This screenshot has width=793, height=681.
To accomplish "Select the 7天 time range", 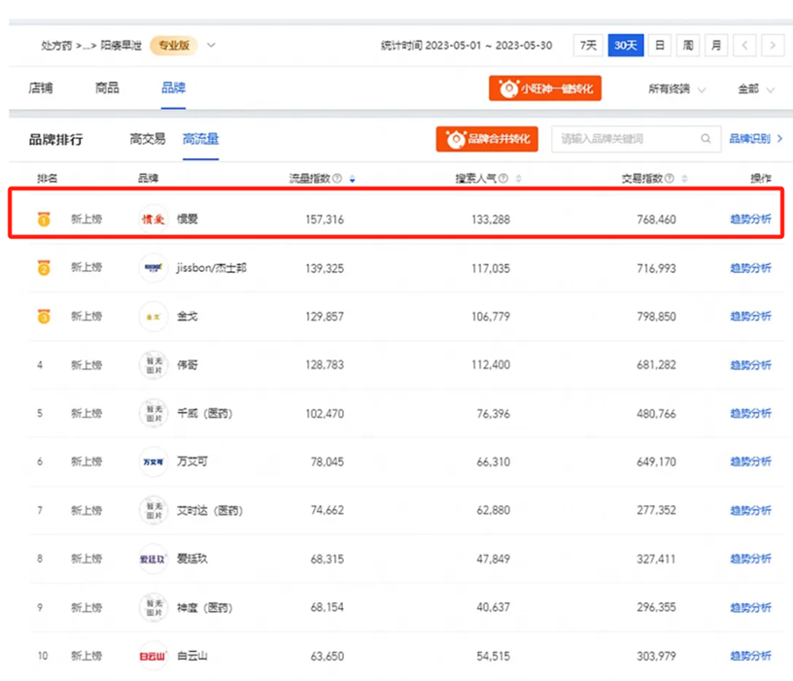I will pos(588,45).
